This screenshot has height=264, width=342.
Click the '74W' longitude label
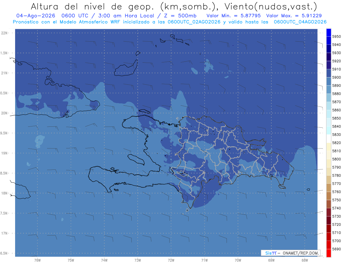click(x=104, y=260)
